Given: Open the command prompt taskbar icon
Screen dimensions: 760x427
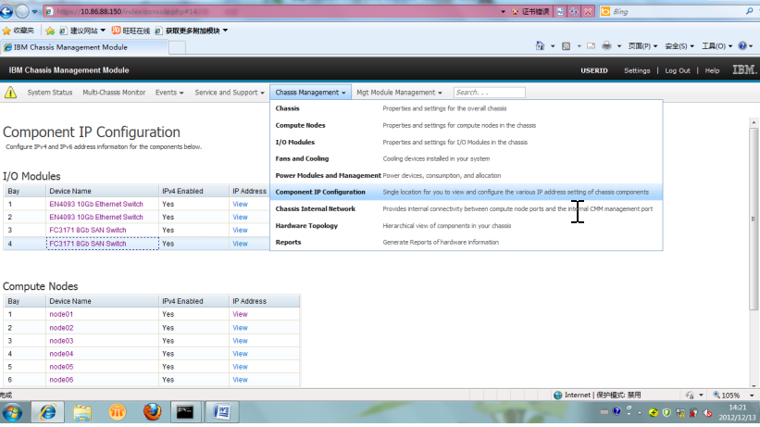Looking at the screenshot, I should point(184,412).
